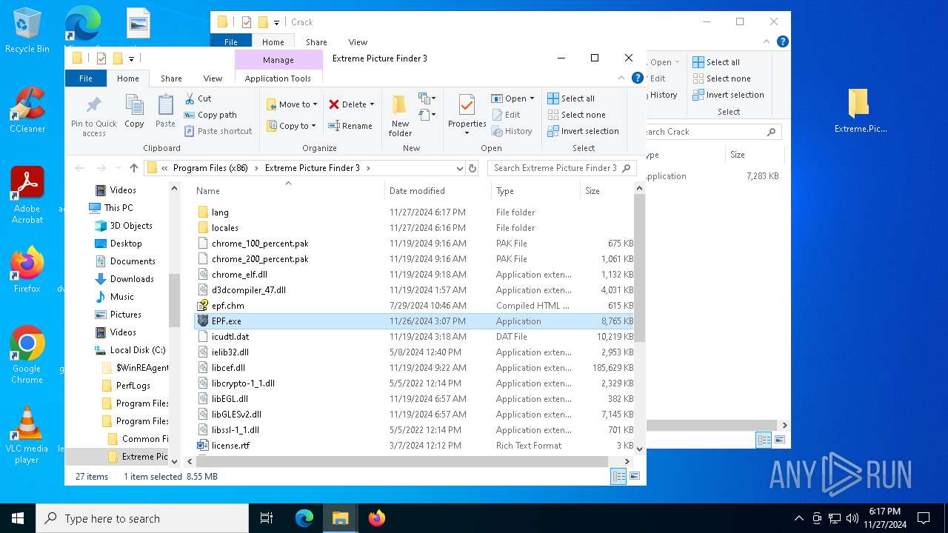Switch to the Share tab
Viewport: 948px width, 533px height.
tap(171, 78)
